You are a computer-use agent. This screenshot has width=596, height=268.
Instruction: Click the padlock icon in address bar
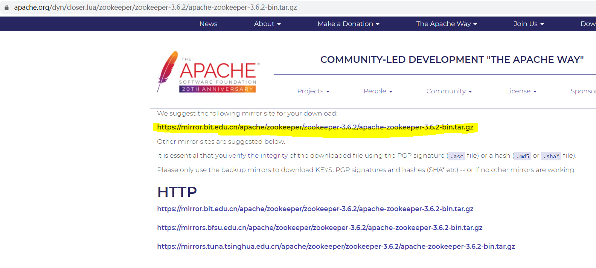[x=6, y=8]
